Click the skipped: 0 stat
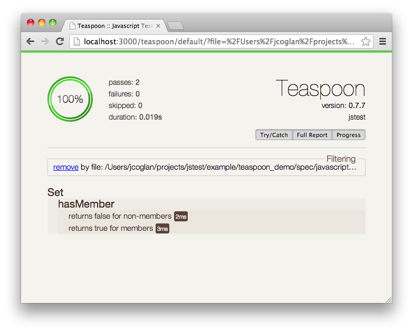 tap(126, 105)
